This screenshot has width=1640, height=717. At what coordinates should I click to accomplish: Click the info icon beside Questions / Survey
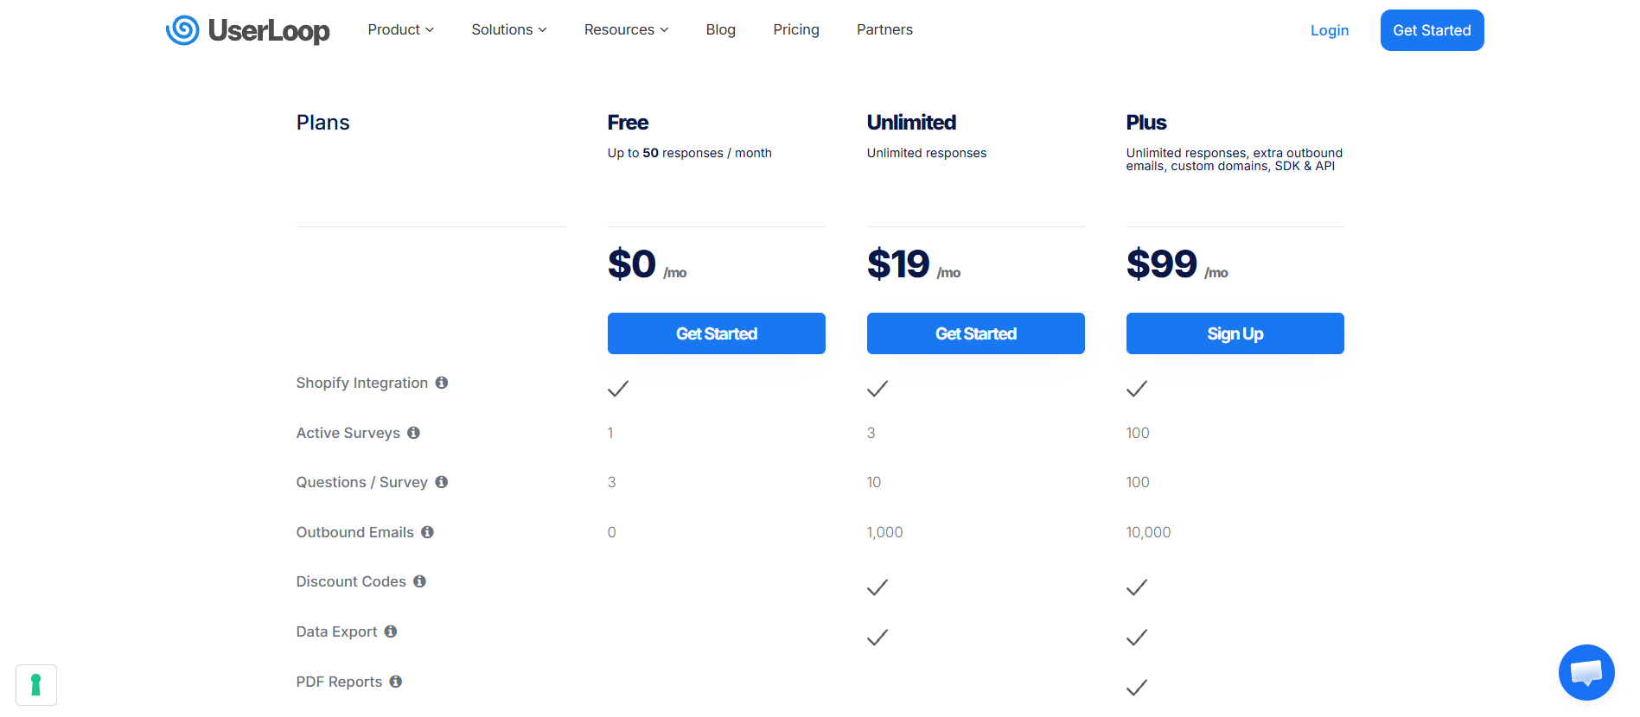point(442,482)
